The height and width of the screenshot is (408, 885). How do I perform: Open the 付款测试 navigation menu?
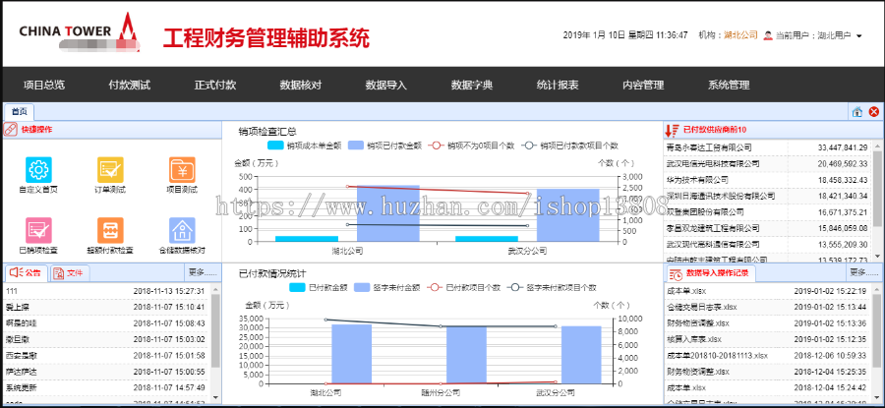point(130,86)
